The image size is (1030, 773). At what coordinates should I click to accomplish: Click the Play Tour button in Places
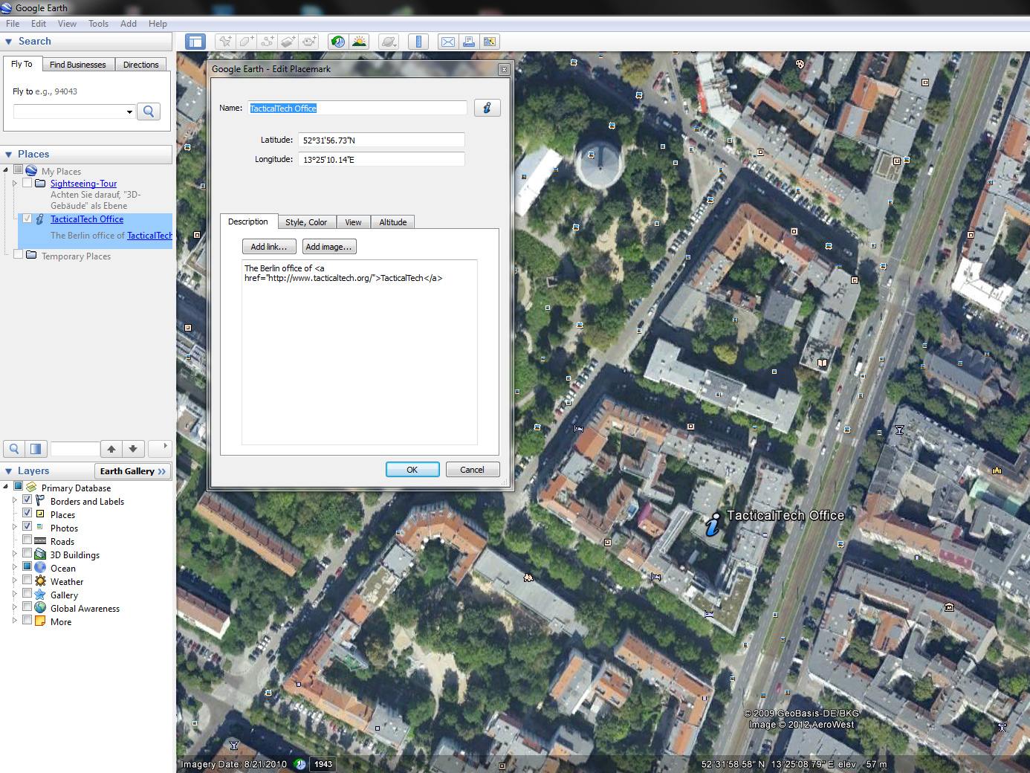click(161, 448)
